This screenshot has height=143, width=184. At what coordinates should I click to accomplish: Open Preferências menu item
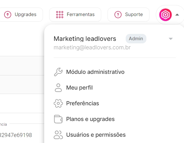click(82, 103)
